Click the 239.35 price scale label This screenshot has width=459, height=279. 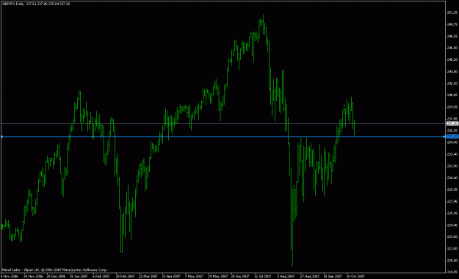tap(452, 107)
